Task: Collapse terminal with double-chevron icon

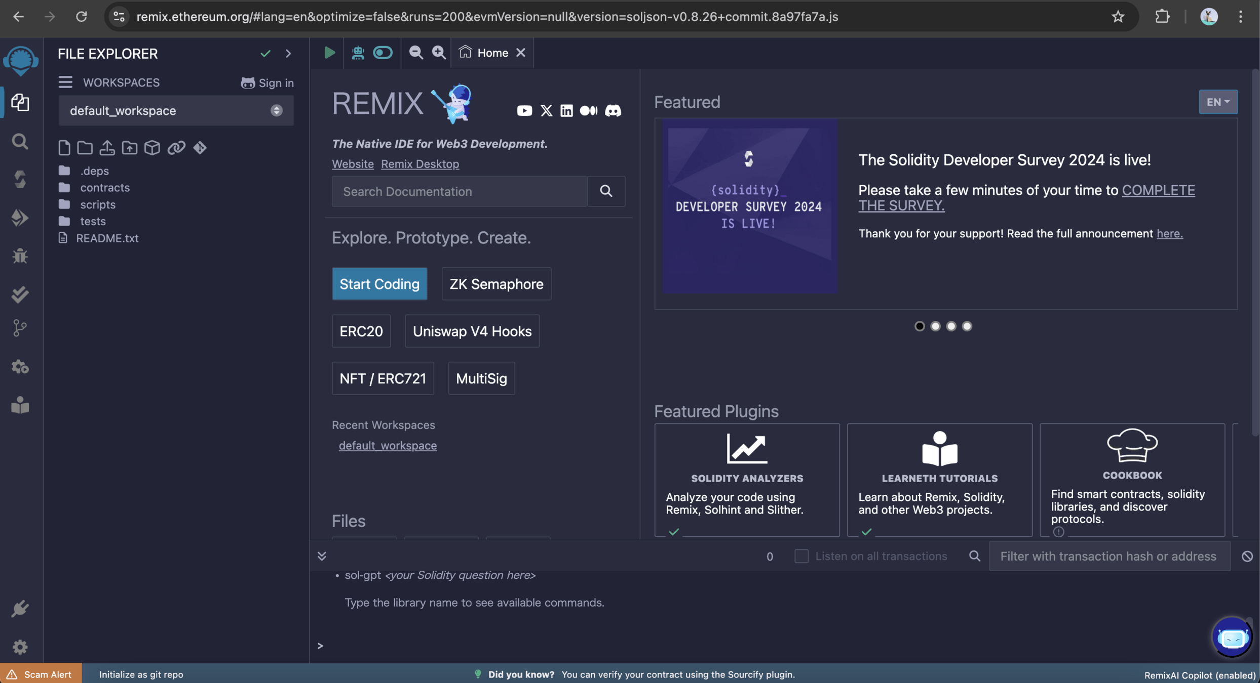Action: 322,556
